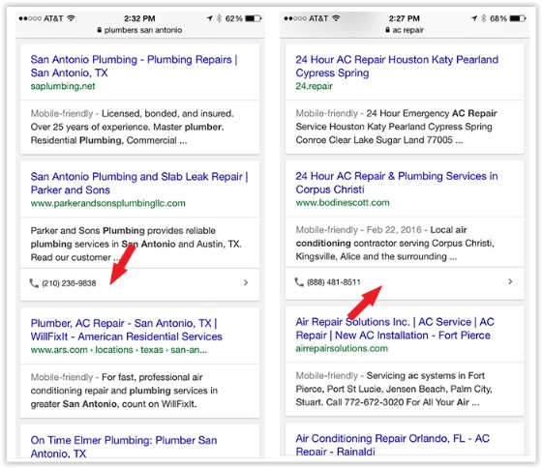Tap battery icon showing 62%
Screen dimensions: 542x468
tap(253, 18)
